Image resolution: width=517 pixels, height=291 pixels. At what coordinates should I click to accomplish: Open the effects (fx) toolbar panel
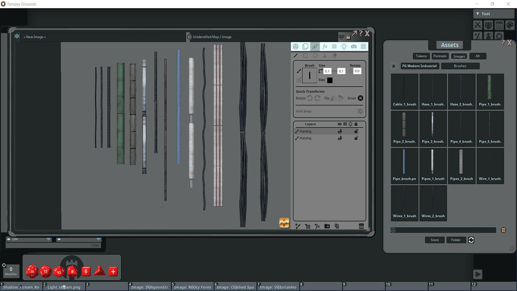click(x=325, y=46)
